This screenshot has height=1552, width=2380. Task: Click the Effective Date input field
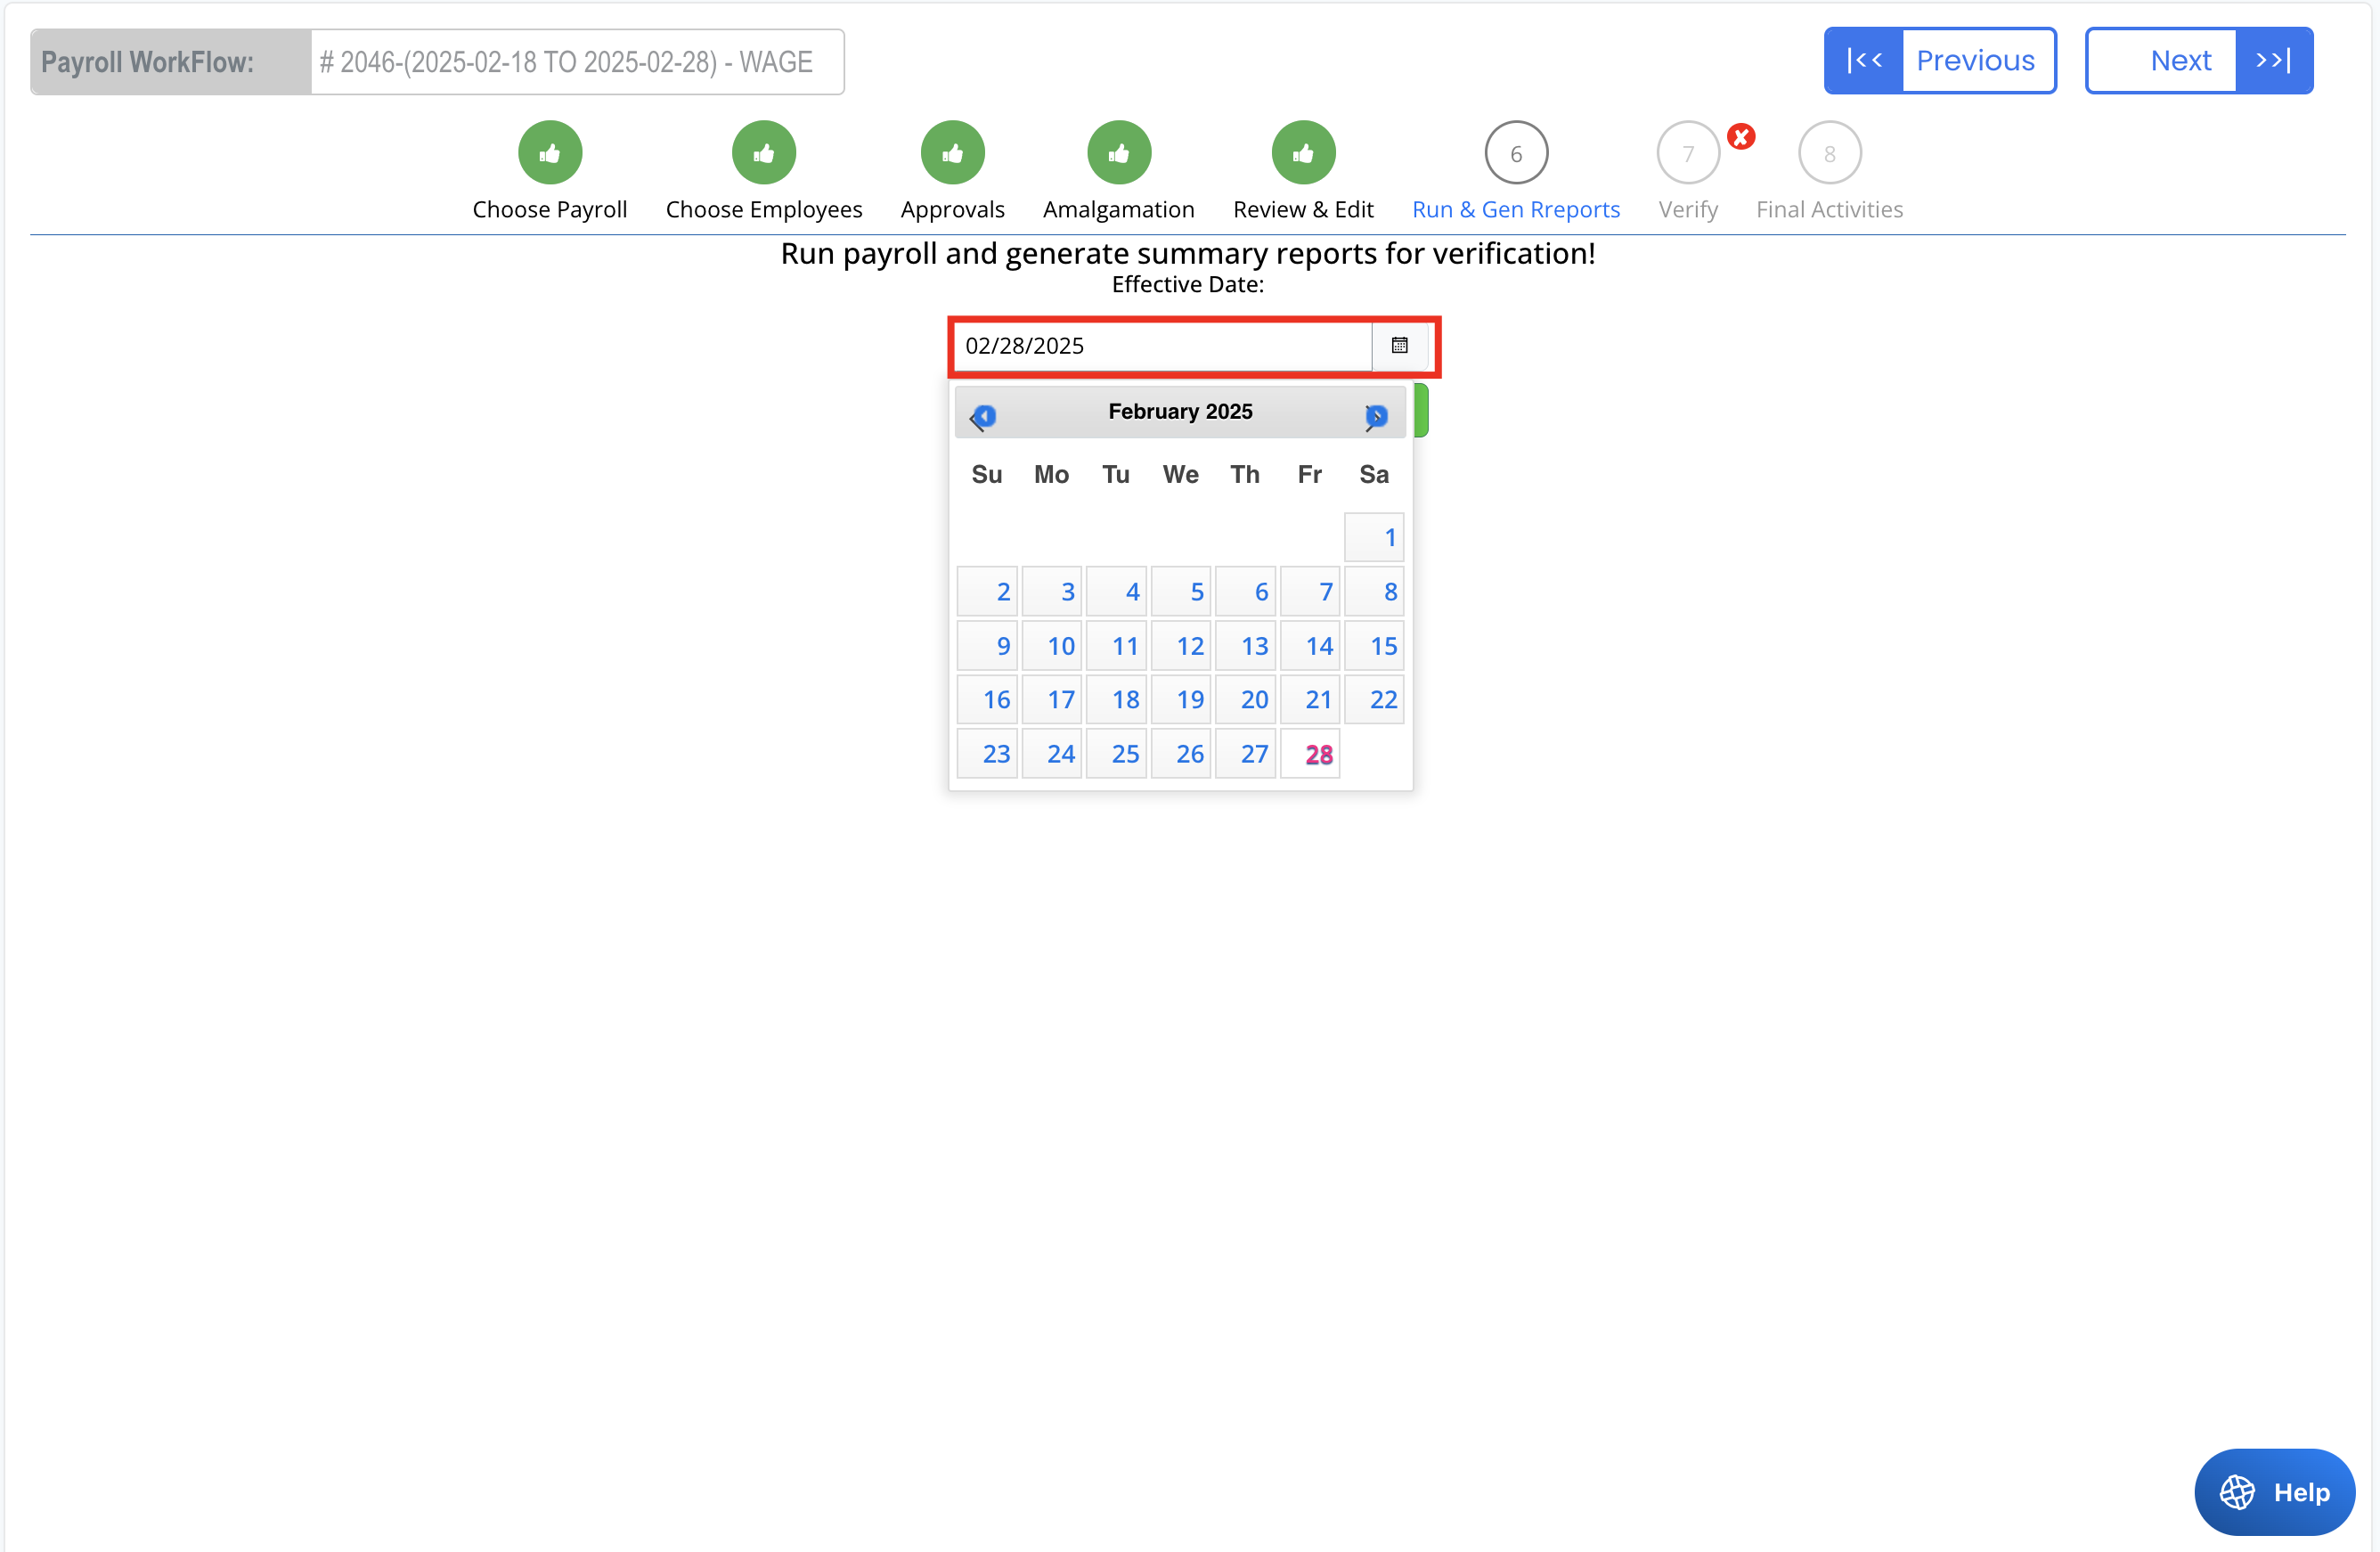pos(1160,346)
